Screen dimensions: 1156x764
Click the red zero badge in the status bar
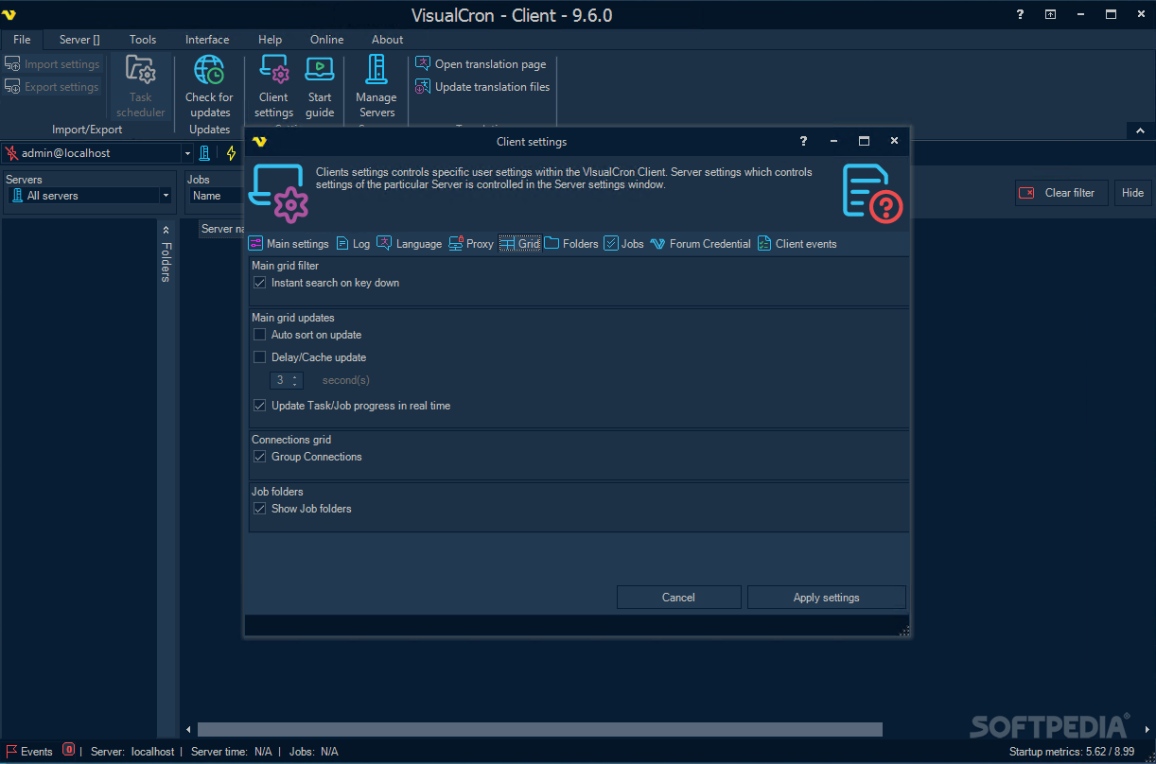point(69,750)
